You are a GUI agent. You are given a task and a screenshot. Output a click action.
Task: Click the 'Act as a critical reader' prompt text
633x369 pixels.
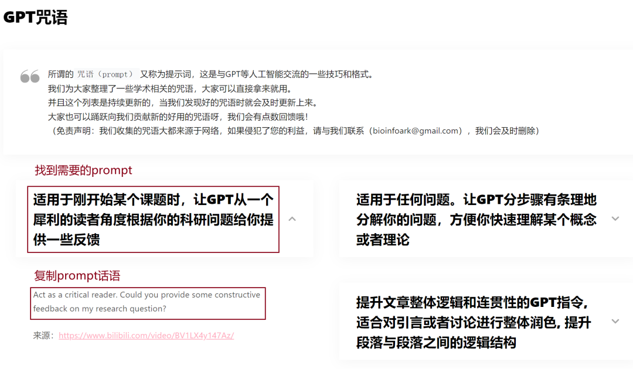[x=147, y=302]
